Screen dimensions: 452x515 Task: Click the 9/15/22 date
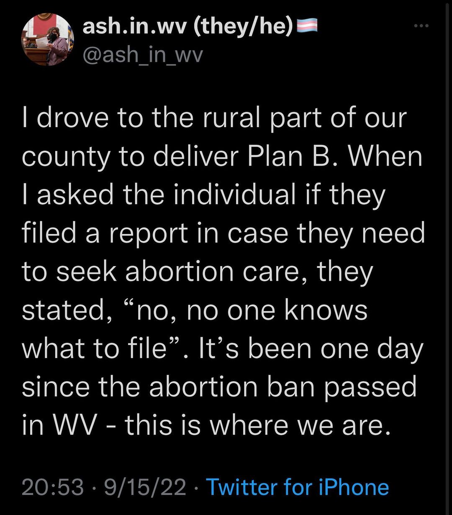(x=146, y=487)
